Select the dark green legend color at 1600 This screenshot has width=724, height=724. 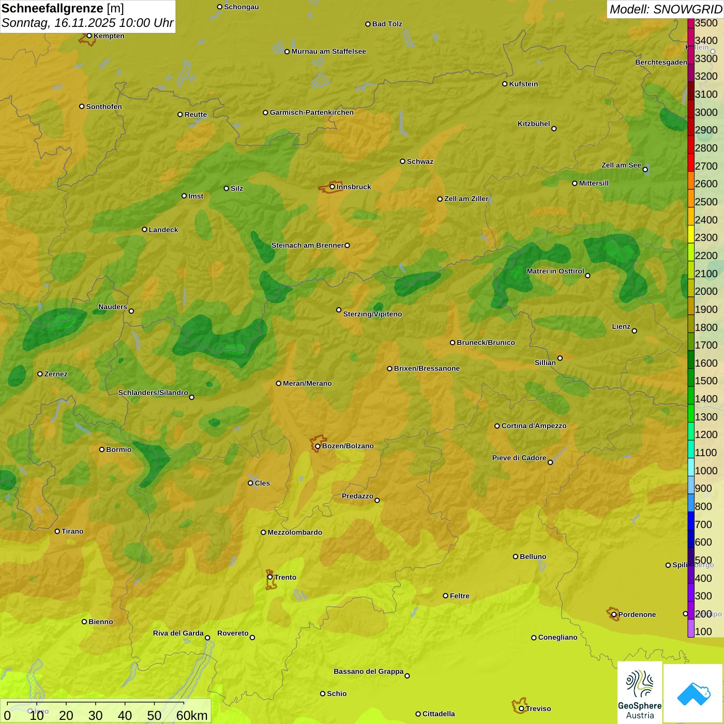pyautogui.click(x=691, y=359)
